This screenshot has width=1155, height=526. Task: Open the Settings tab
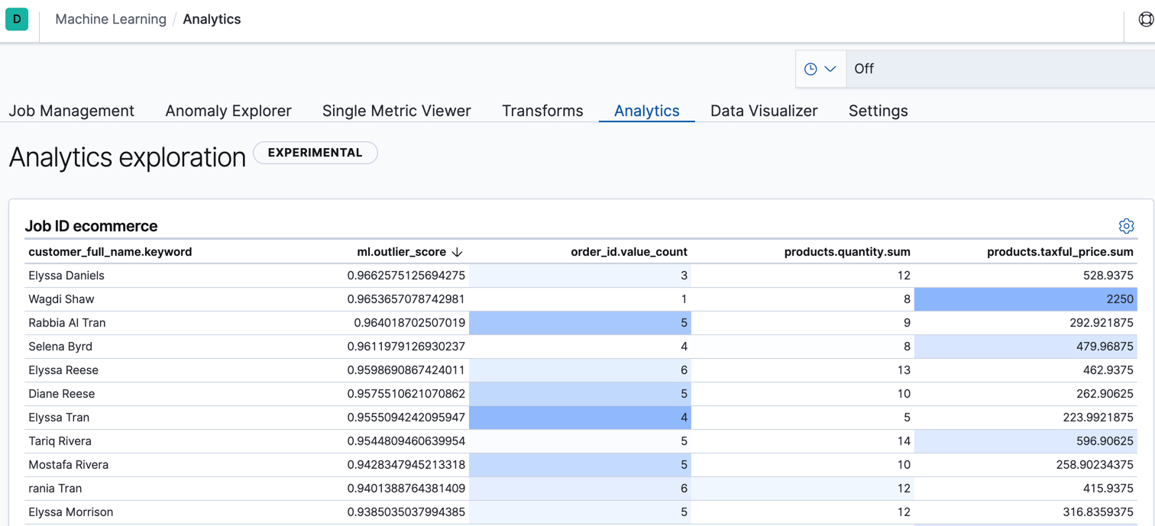(x=878, y=111)
